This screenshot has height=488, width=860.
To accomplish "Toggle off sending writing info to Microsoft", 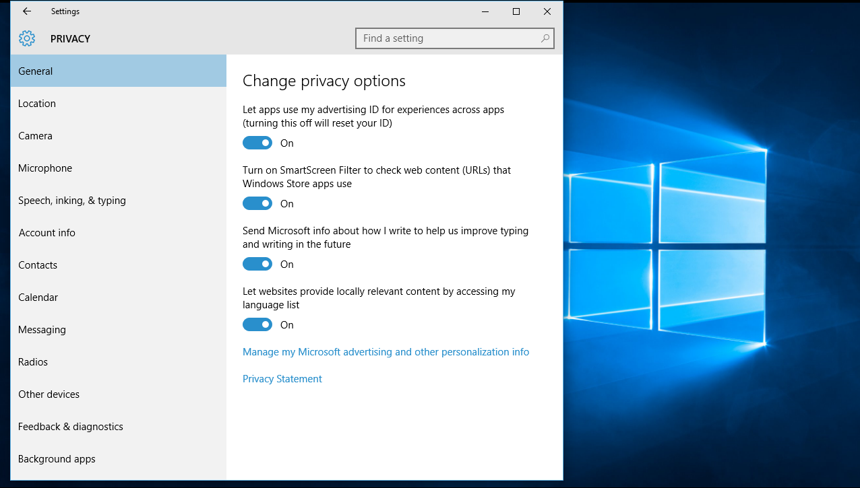I will (257, 264).
